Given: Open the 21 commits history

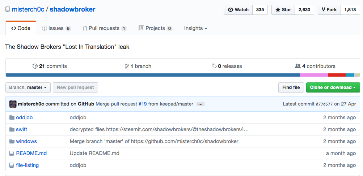Looking at the screenshot, I should tap(50, 66).
